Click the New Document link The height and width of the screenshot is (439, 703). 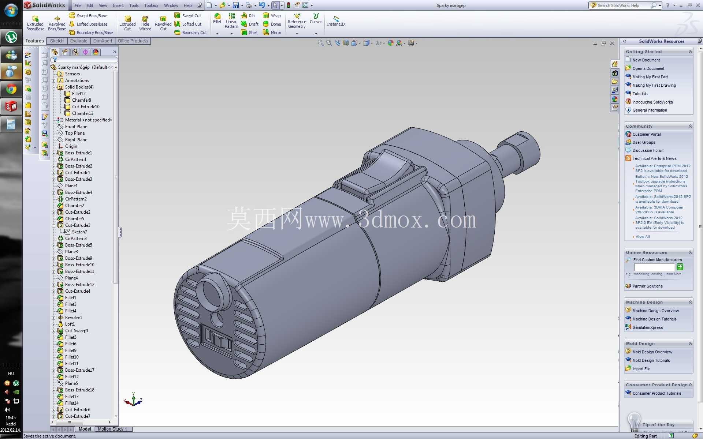click(x=646, y=60)
